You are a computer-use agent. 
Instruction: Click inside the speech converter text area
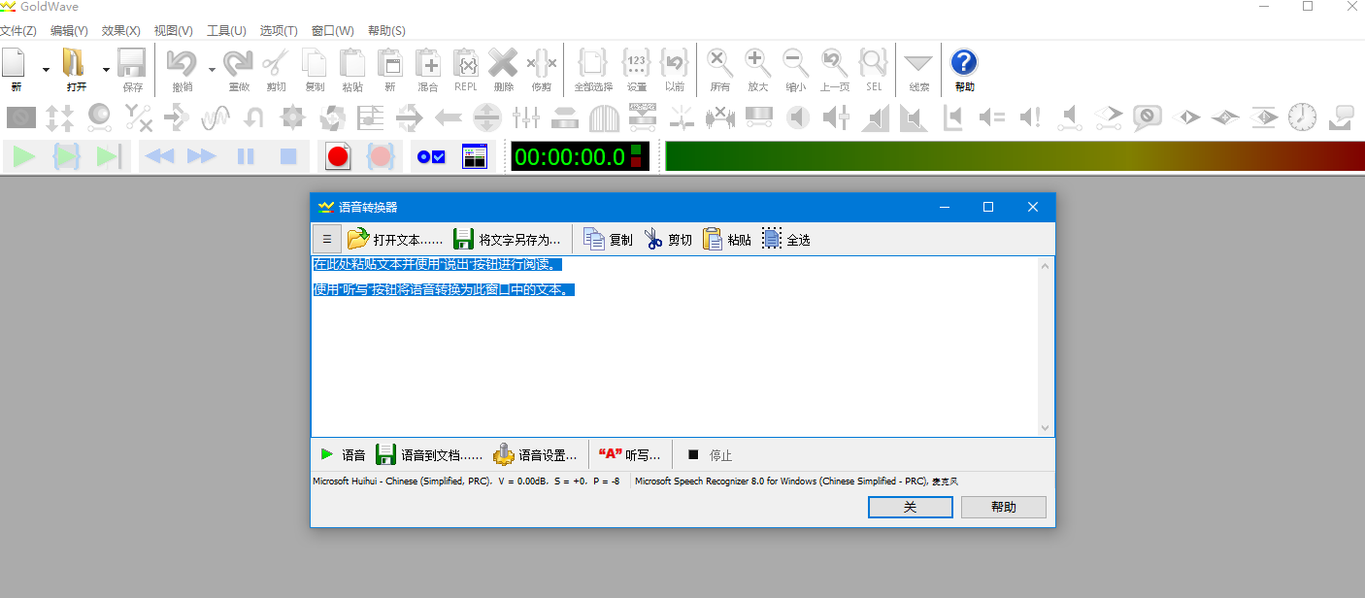(x=675, y=347)
